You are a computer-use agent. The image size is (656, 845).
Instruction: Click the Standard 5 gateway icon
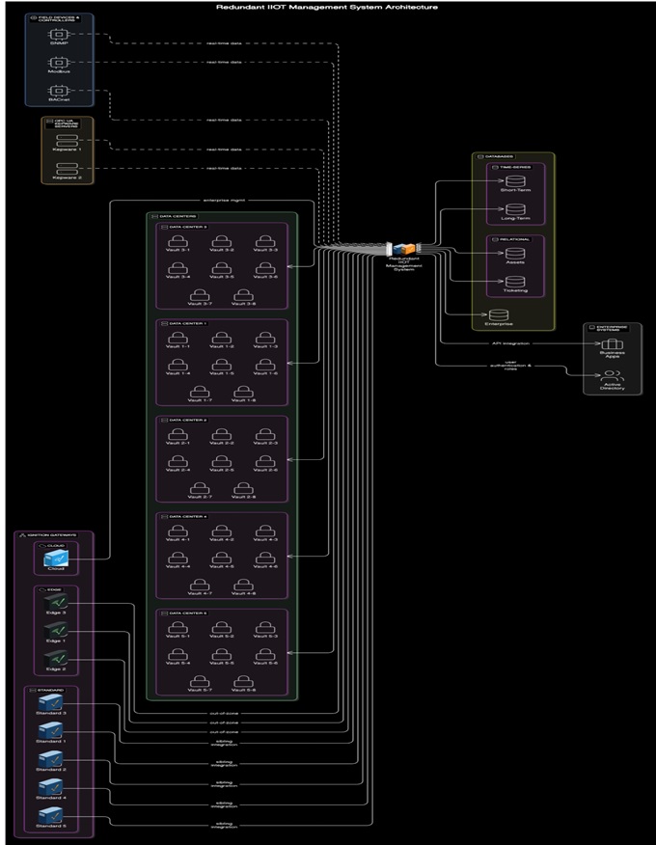(51, 814)
